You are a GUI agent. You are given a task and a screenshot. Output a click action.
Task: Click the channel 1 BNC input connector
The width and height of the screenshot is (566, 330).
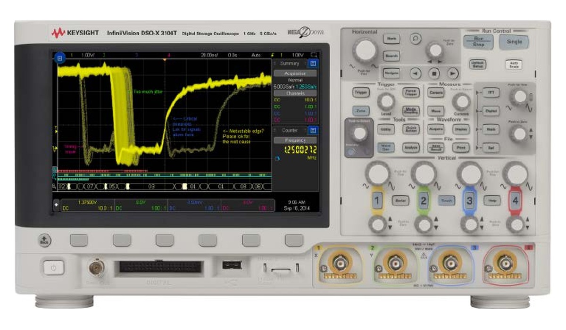tap(341, 264)
